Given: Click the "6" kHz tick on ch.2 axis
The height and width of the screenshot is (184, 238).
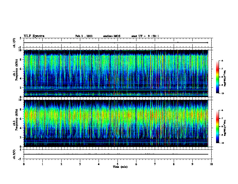Looking at the screenshot, I should [21, 119].
